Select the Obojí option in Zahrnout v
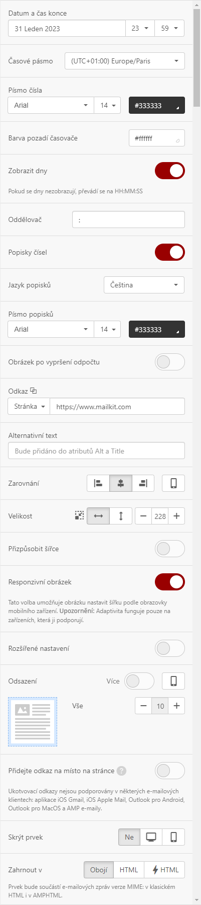 (x=99, y=870)
